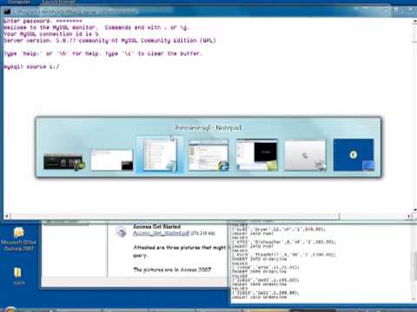
Task: Click the console vertical scrollbar up arrow
Action: (414, 22)
